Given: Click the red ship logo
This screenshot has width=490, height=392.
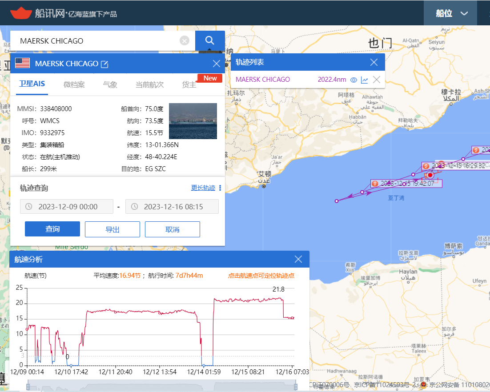Looking at the screenshot, I should (x=21, y=13).
